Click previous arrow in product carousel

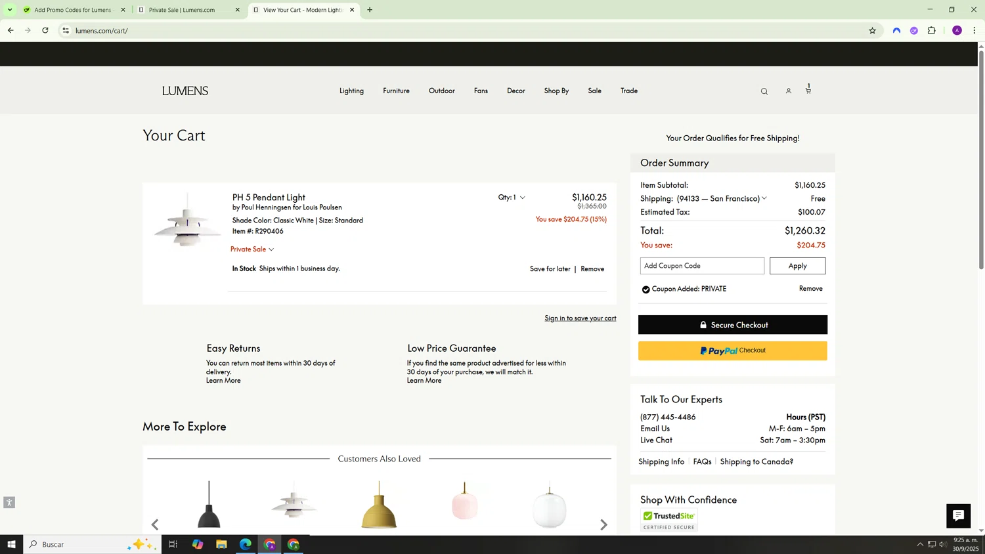155,524
